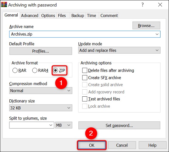
Task: Click the Set password... button
Action: [119, 125]
